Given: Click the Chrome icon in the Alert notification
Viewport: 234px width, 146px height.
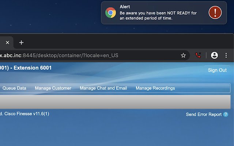Looking at the screenshot, I should 110,13.
